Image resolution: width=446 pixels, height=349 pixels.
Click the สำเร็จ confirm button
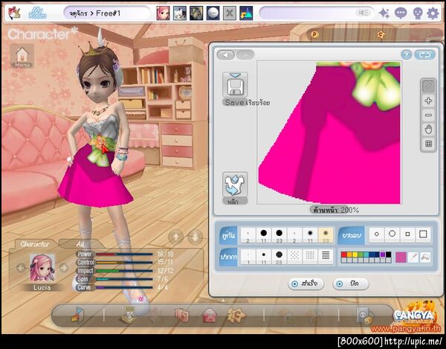point(306,284)
